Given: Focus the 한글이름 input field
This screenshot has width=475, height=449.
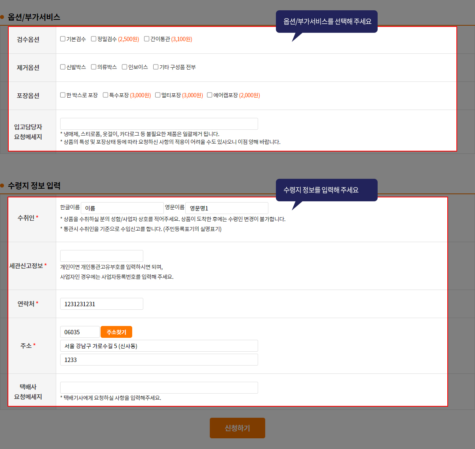Looking at the screenshot, I should [x=122, y=208].
